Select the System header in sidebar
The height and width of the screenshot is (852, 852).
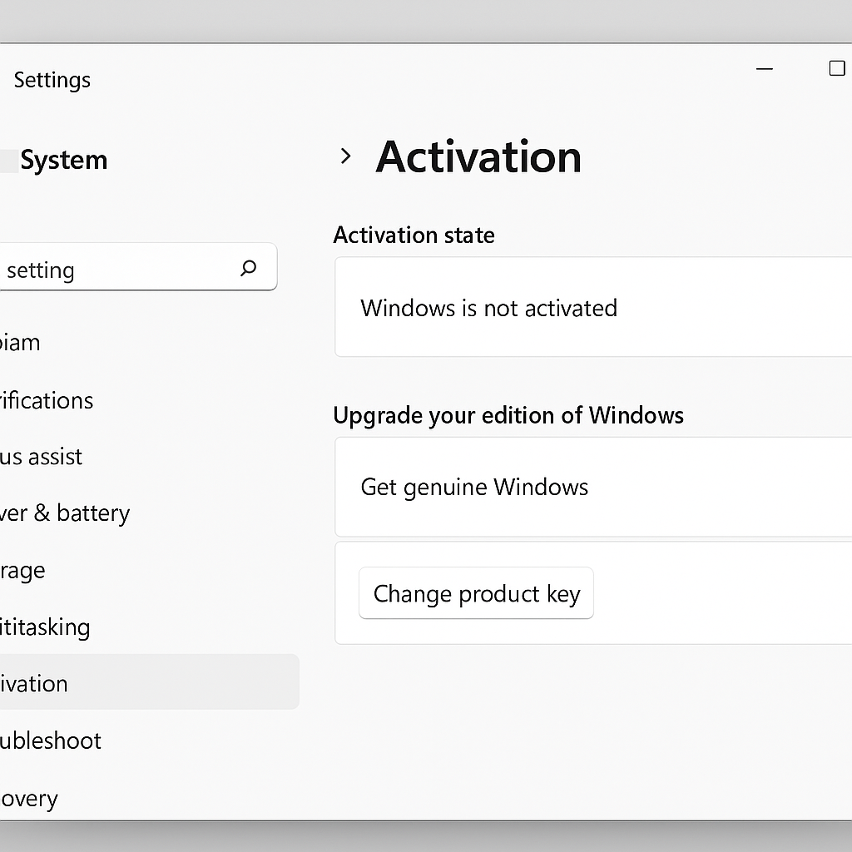point(63,161)
